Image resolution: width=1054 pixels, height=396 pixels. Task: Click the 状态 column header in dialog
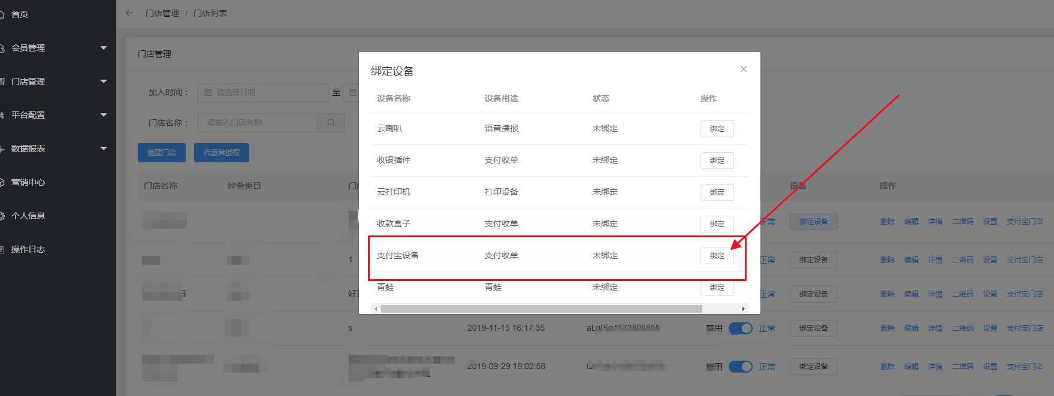click(x=601, y=98)
